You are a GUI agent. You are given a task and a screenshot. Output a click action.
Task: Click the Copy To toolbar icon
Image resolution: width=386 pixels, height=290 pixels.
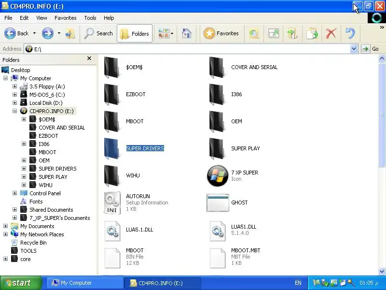pyautogui.click(x=312, y=33)
